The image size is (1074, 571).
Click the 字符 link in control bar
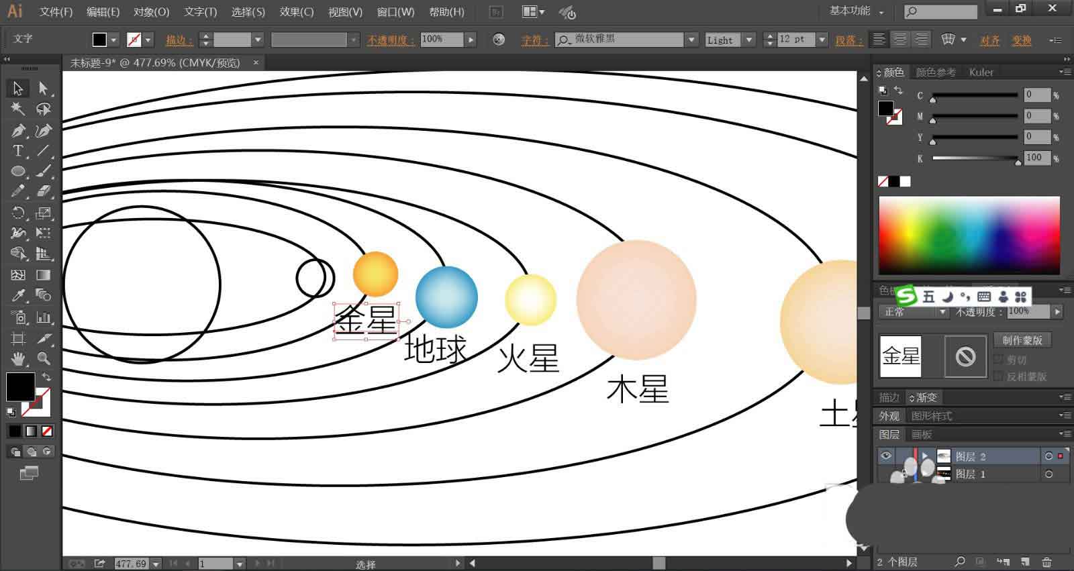pyautogui.click(x=535, y=40)
